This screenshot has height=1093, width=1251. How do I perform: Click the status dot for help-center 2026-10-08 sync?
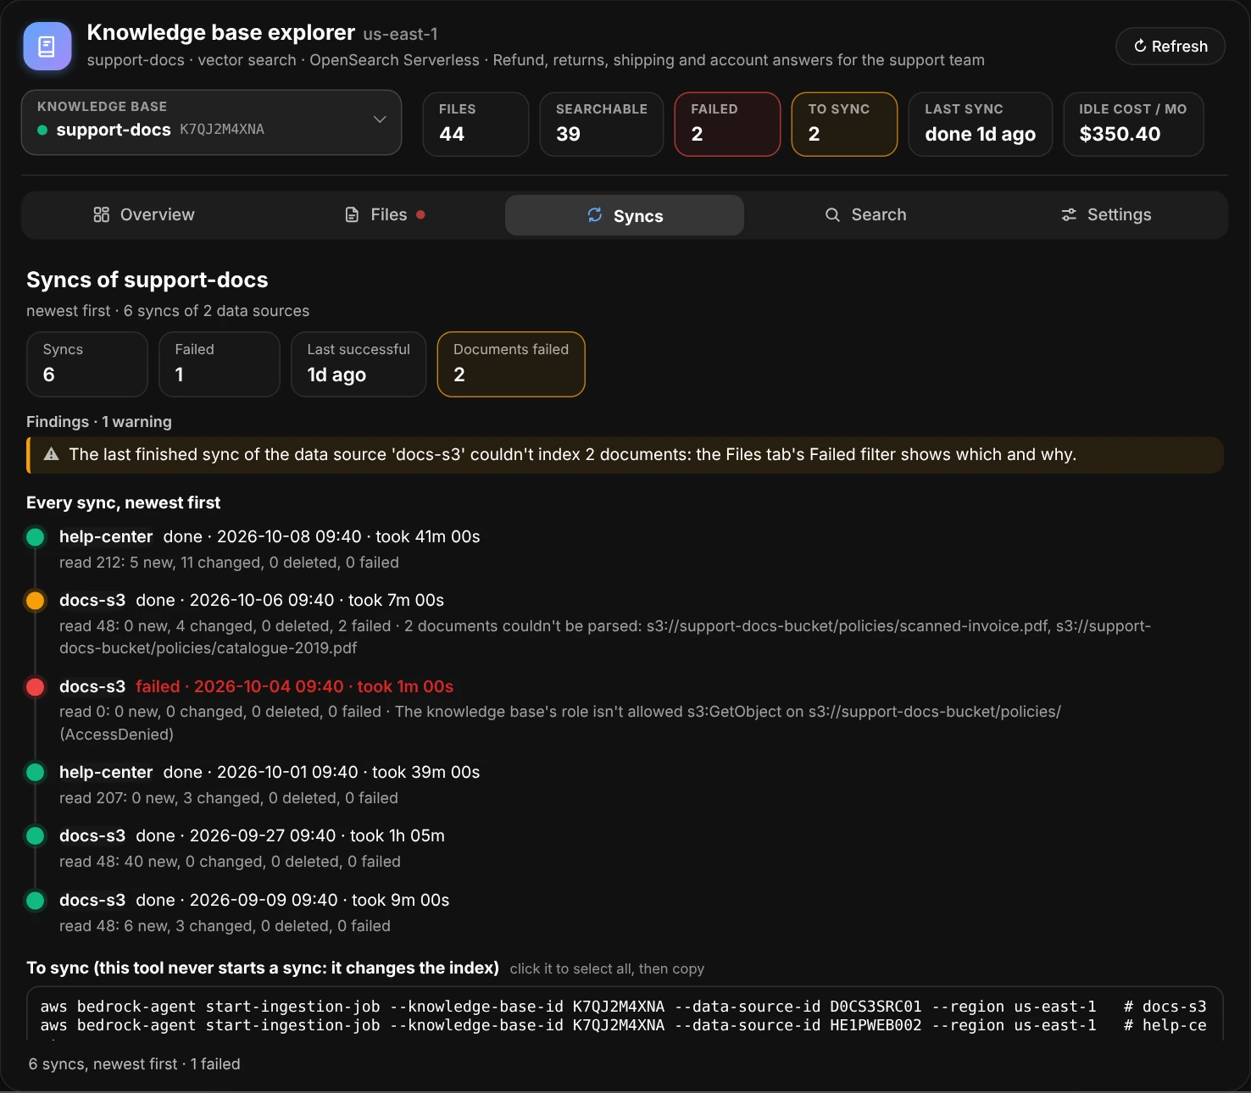tap(36, 536)
